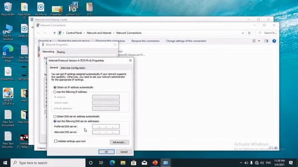Click OK in IPv4 Properties dialog
Image resolution: width=298 pixels, height=167 pixels.
[107, 152]
